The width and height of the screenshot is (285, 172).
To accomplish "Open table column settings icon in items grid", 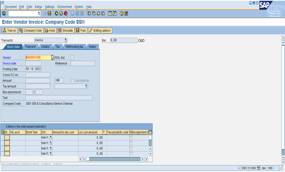I will point(150,132).
